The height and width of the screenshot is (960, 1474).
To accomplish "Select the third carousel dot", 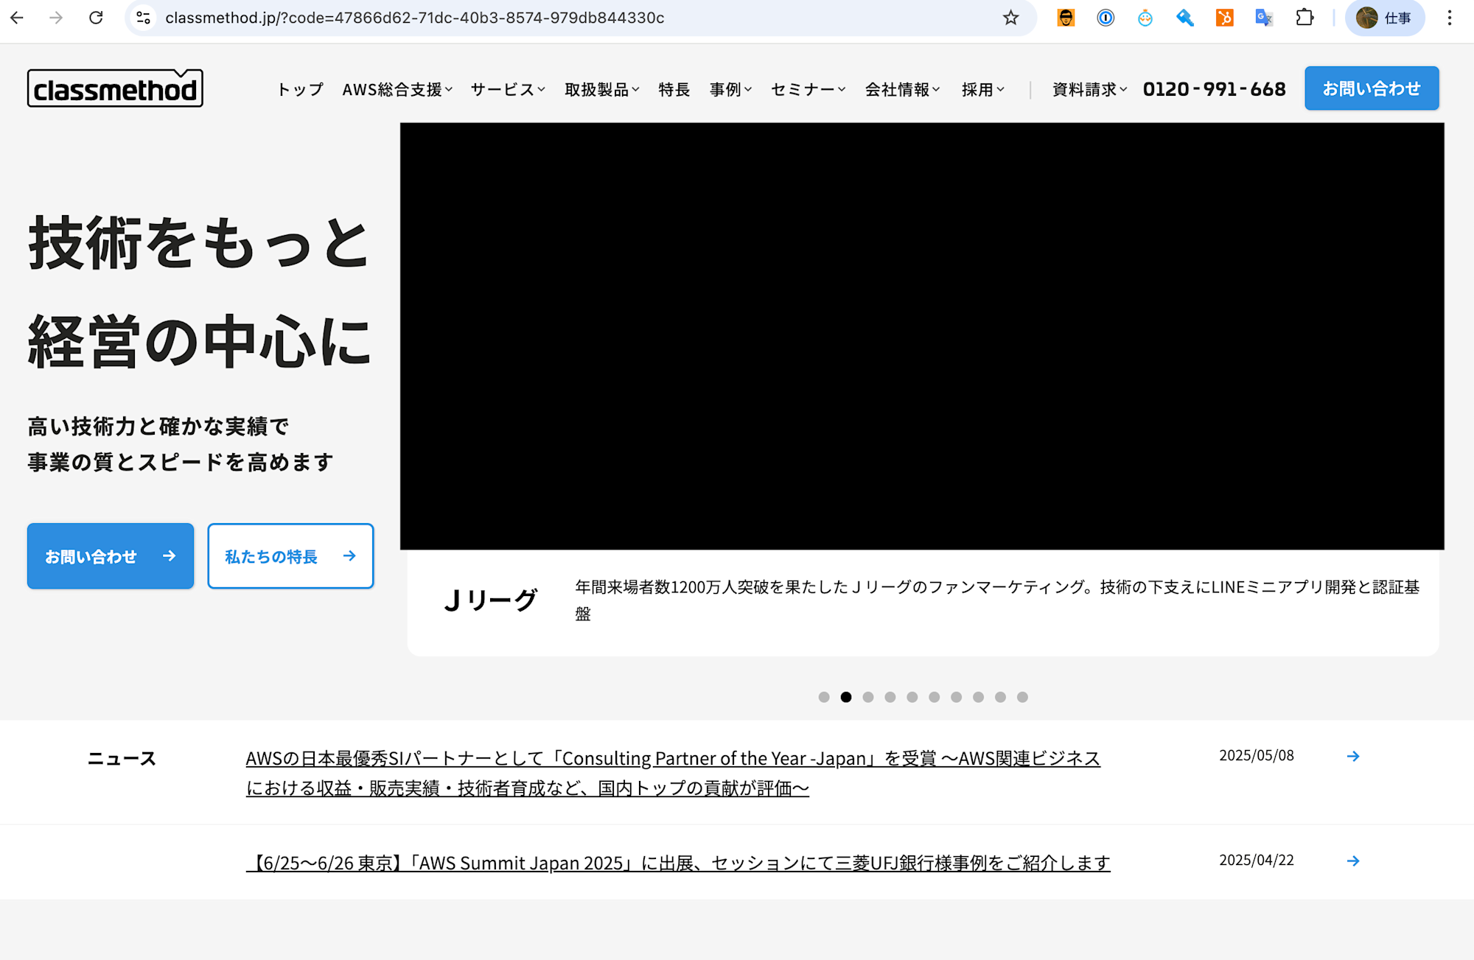I will (x=868, y=697).
